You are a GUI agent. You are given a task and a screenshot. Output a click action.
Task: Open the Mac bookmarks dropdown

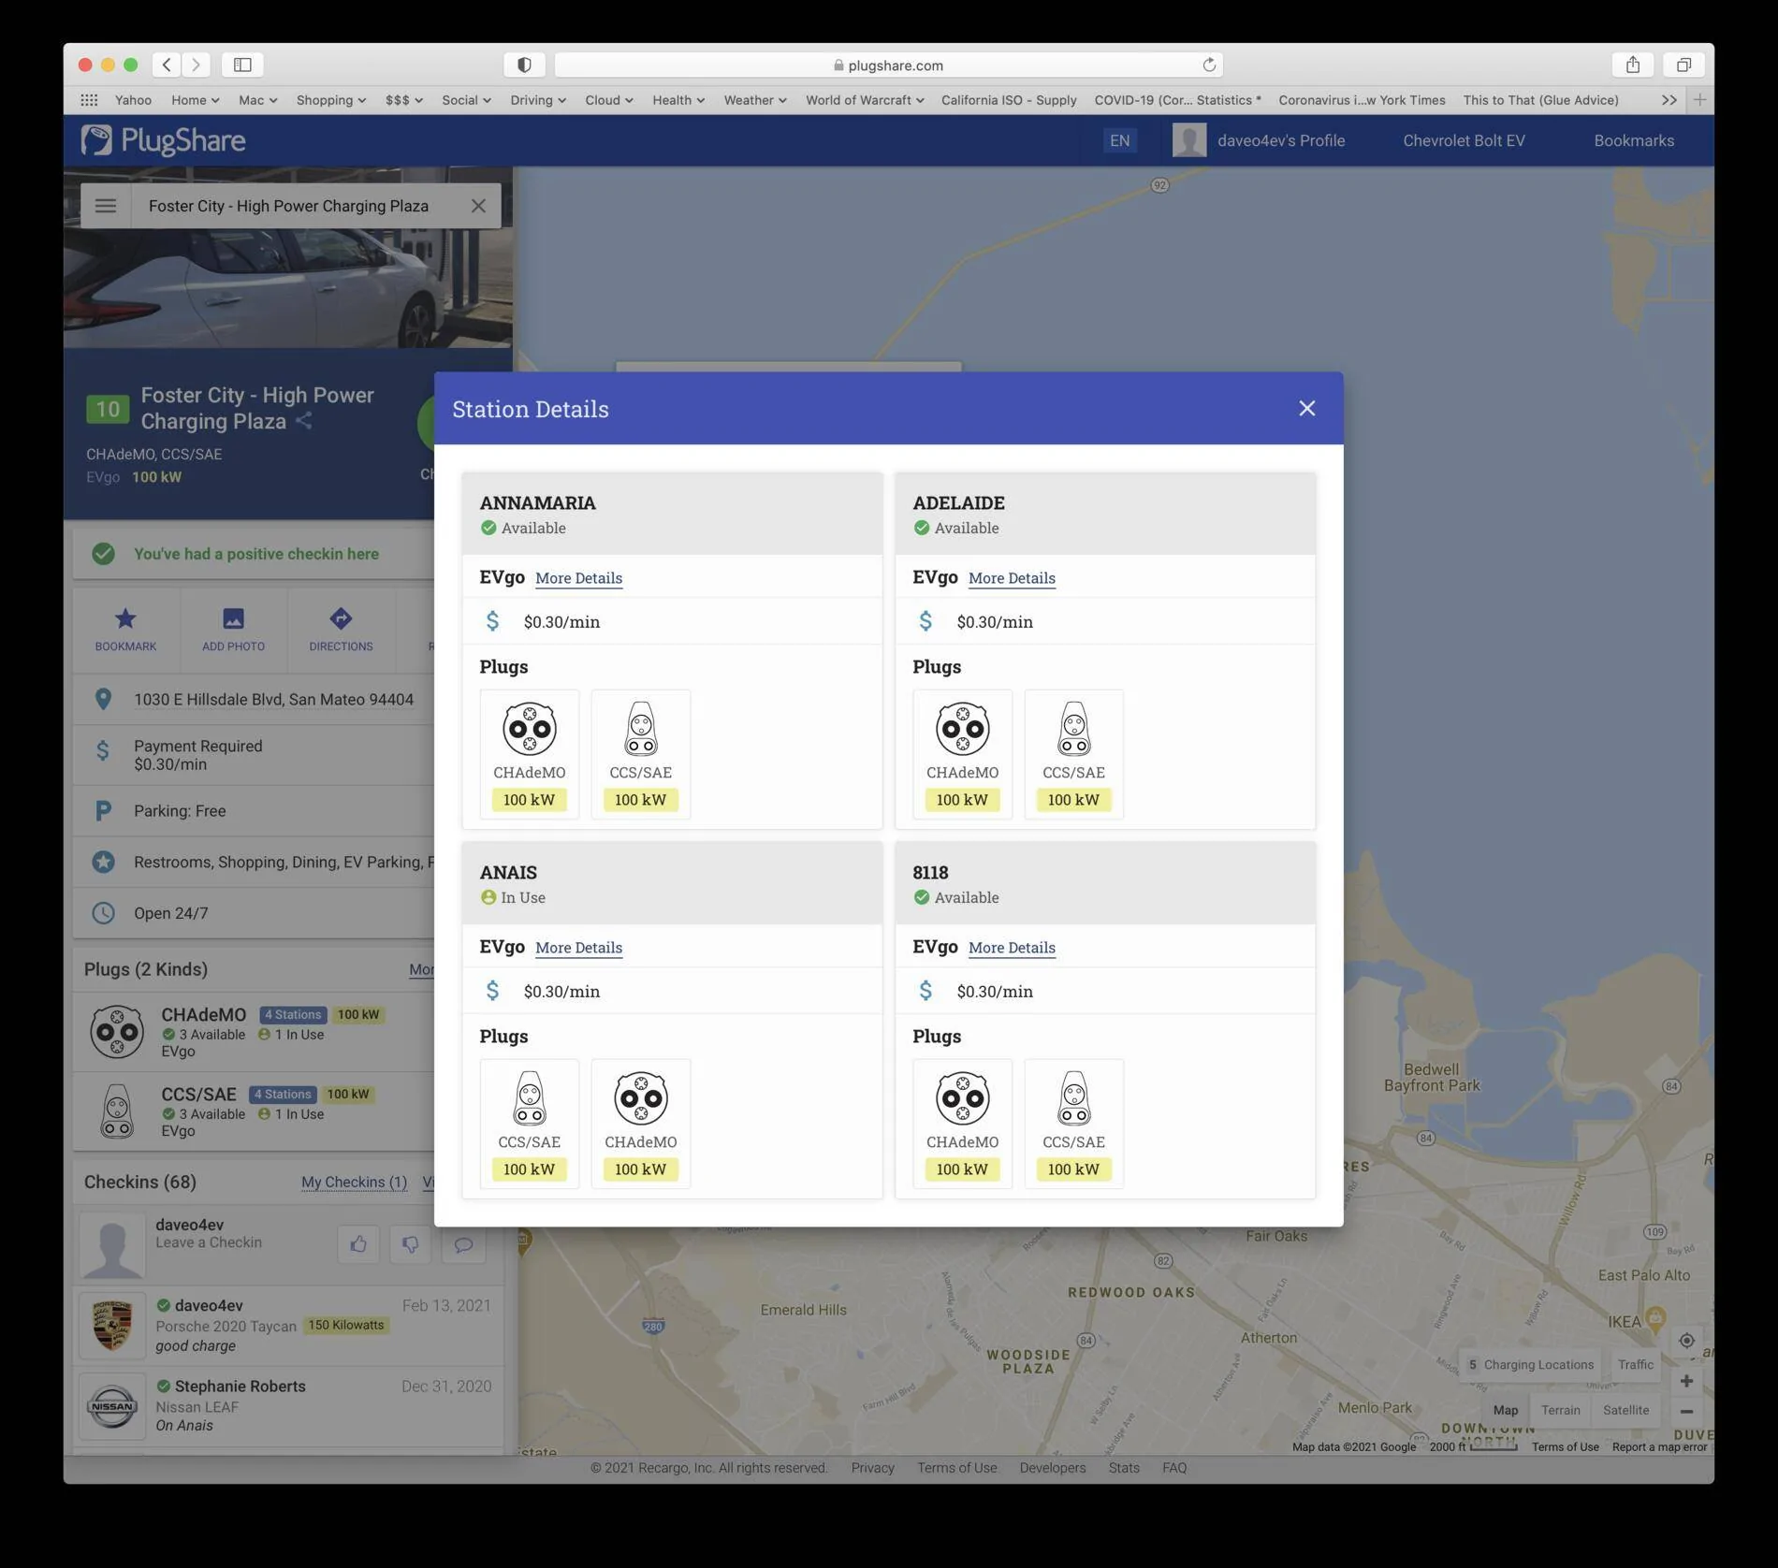click(x=257, y=100)
